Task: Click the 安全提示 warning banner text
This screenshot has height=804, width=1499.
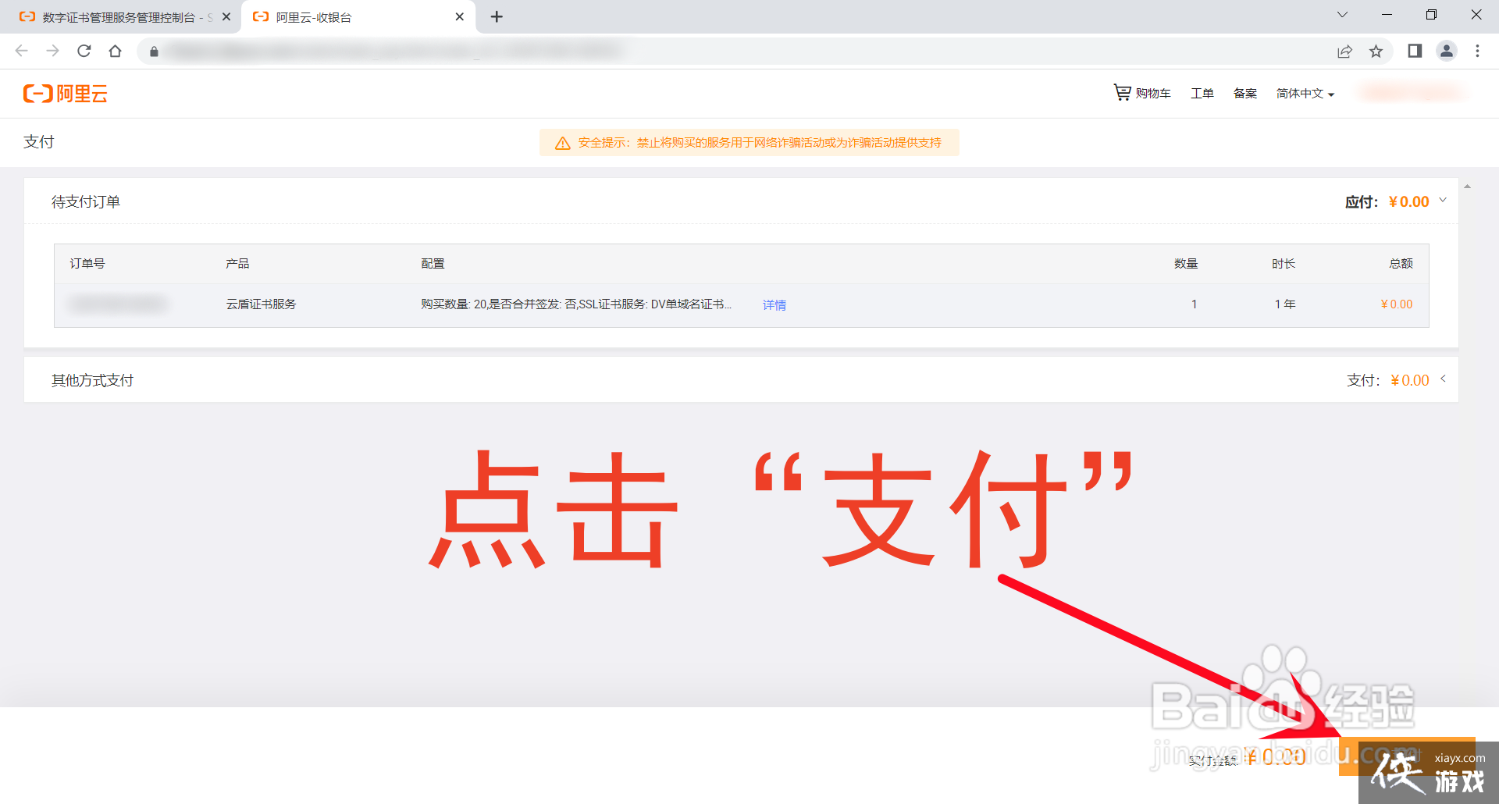Action: point(760,143)
